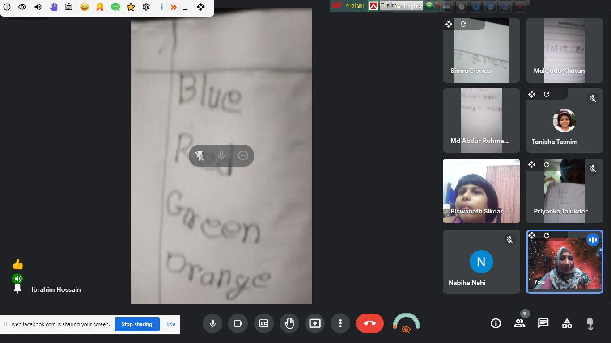Click move icon on Simra Biswas tile
This screenshot has height=343, width=611.
click(x=449, y=24)
